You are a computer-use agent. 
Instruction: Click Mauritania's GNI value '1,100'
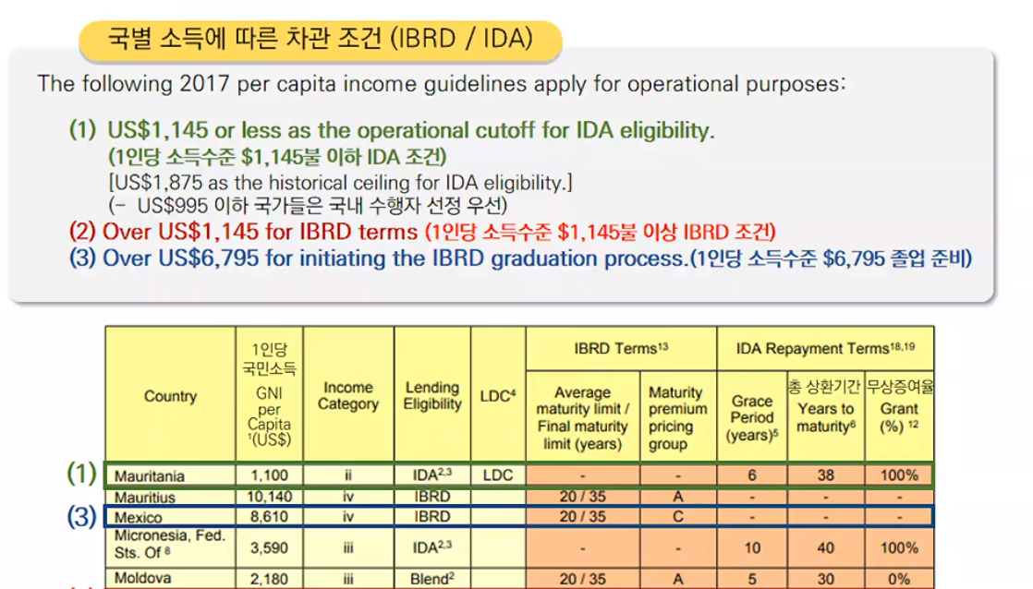(x=270, y=475)
